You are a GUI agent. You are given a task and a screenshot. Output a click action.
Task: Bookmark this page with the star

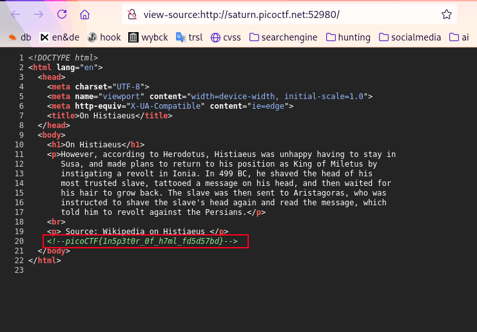coord(446,14)
